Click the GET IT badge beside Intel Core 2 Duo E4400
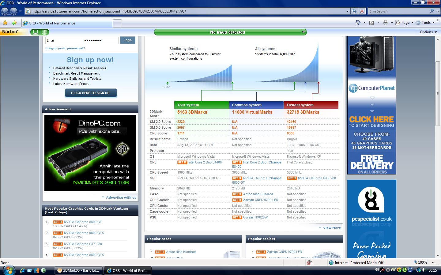The height and width of the screenshot is (275, 441). point(182,163)
